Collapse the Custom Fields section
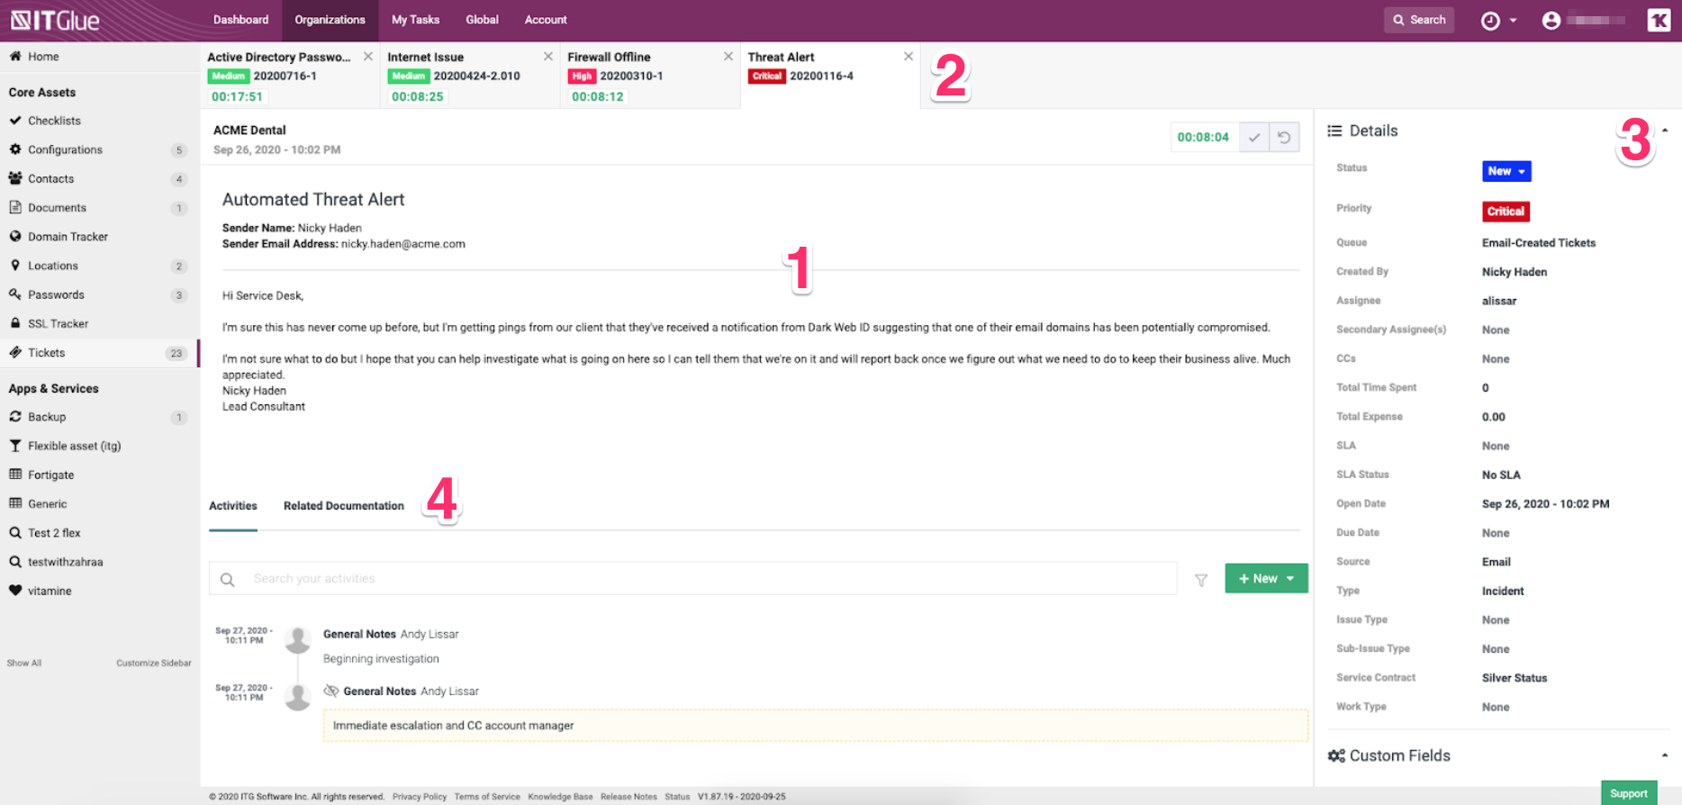 1664,755
